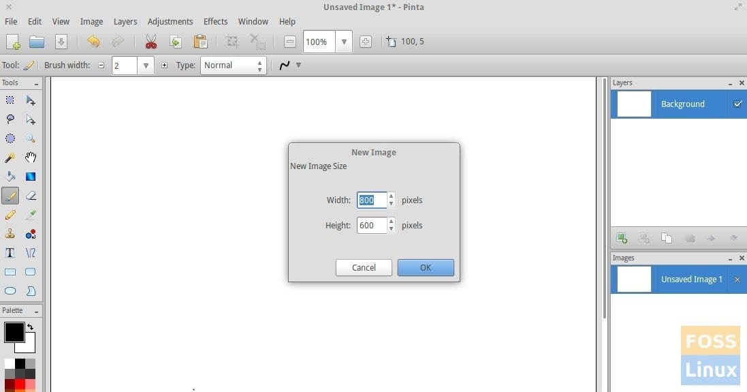The width and height of the screenshot is (747, 392).
Task: Increase brush width with plus button
Action: (164, 65)
